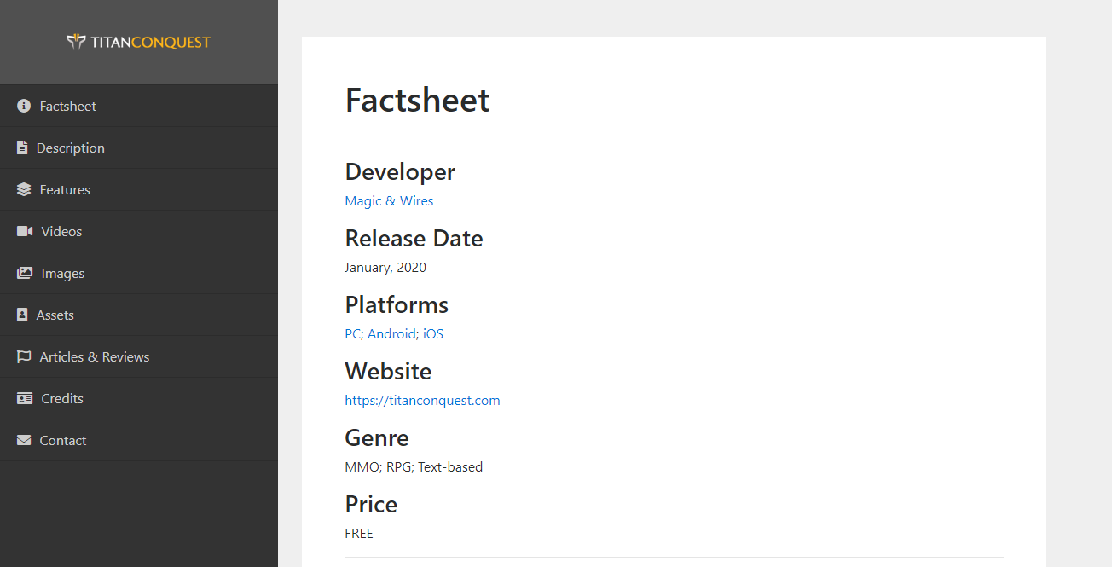Image resolution: width=1112 pixels, height=567 pixels.
Task: Click the Developer heading
Action: pyautogui.click(x=400, y=171)
